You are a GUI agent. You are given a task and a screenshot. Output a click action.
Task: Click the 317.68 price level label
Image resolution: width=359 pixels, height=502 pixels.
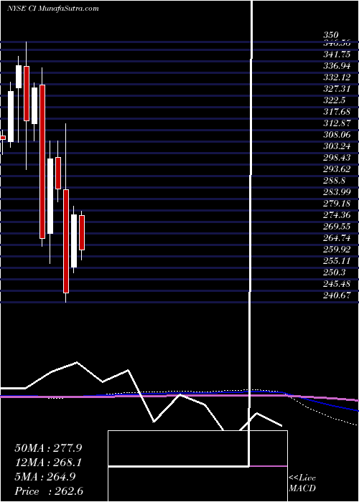coord(337,112)
